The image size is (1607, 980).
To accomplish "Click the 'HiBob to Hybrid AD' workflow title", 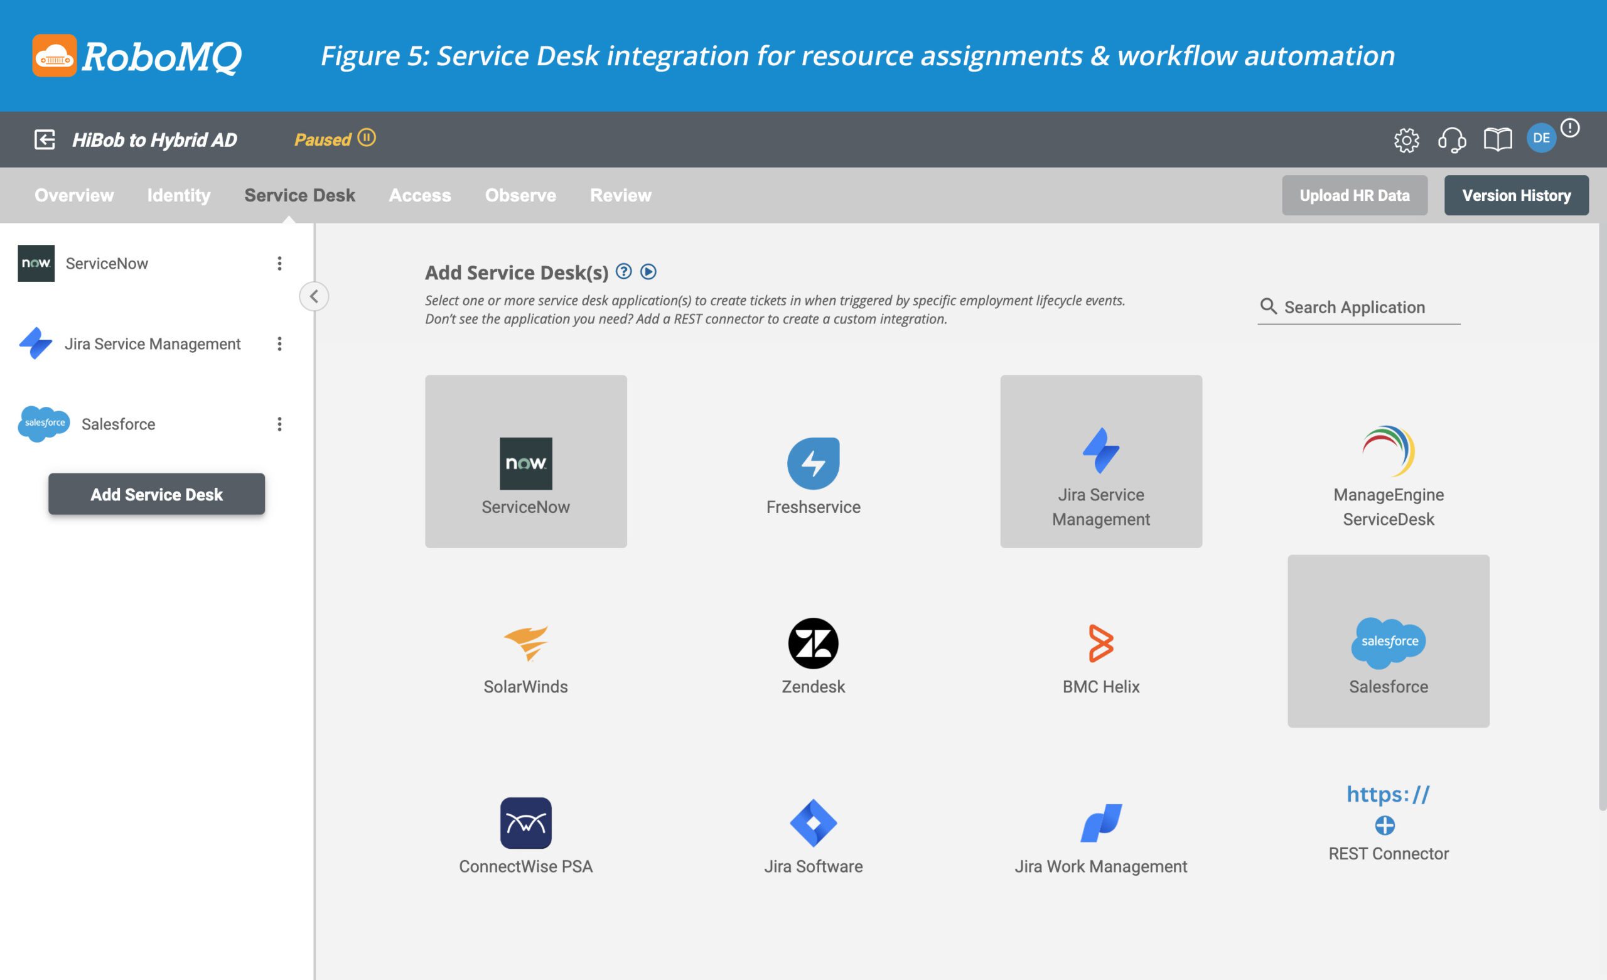I will (154, 139).
